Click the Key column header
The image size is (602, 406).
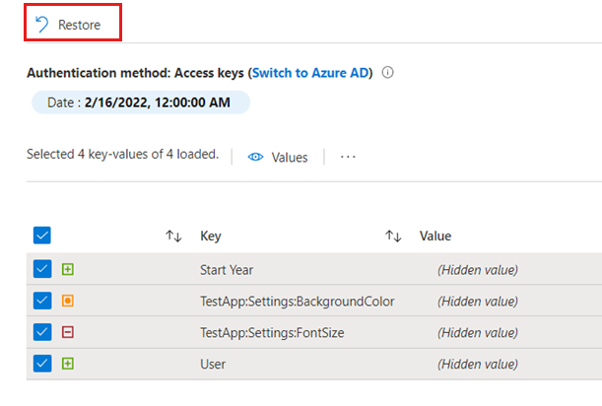tap(211, 237)
